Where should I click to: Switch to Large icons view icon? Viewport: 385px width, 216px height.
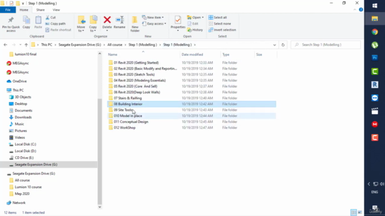point(360,212)
